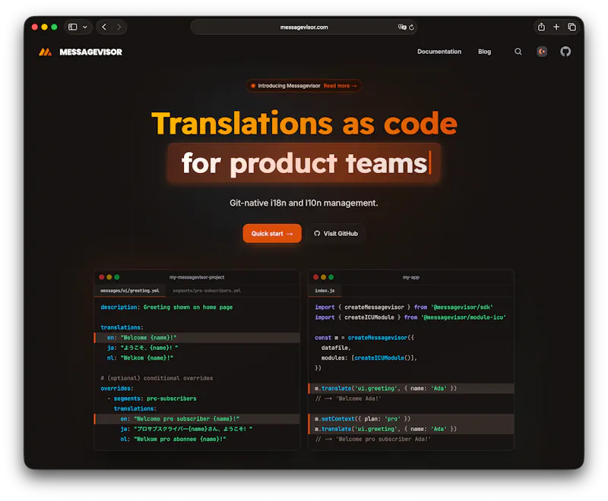Click en: "Welcome pro subscriber {name}!" line

[x=197, y=418]
